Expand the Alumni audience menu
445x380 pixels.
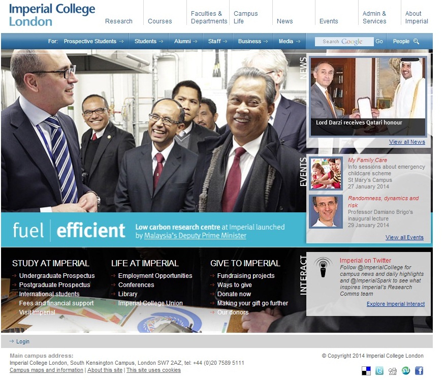point(185,42)
